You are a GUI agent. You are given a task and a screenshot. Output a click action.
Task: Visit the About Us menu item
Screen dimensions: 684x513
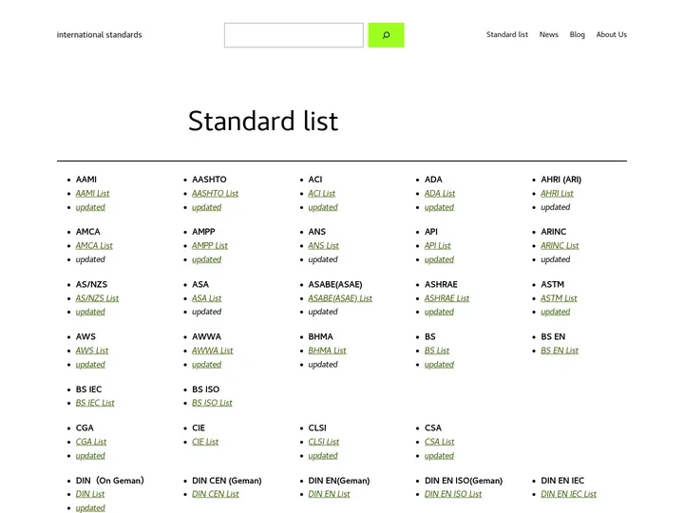pyautogui.click(x=611, y=34)
